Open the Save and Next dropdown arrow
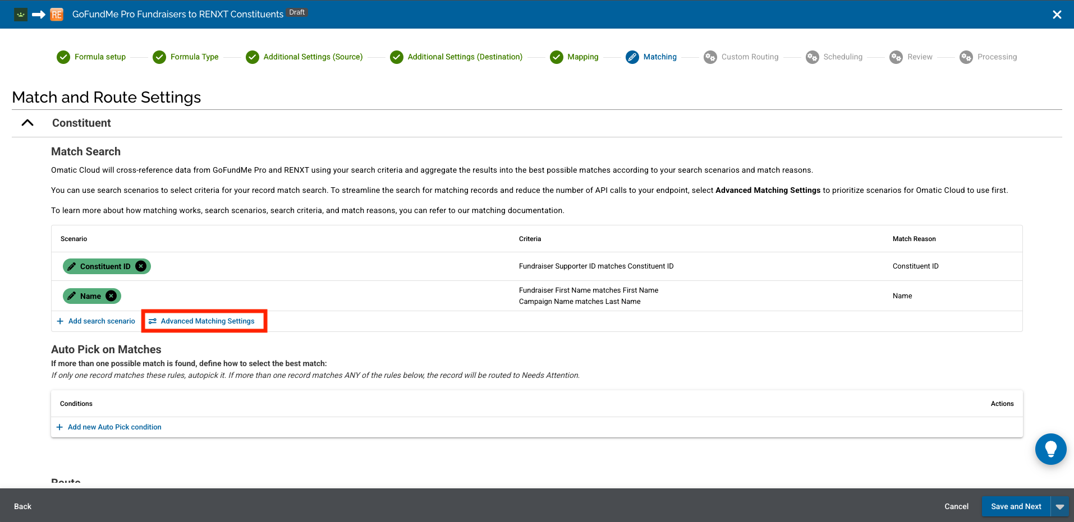1074x522 pixels. tap(1059, 506)
